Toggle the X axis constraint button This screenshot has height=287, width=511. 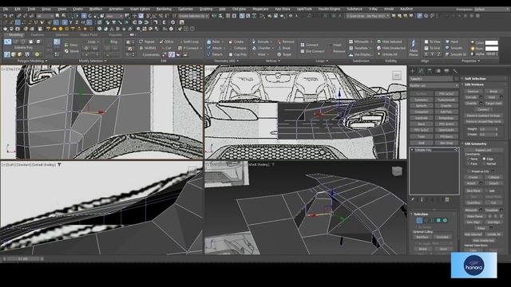pos(64,22)
